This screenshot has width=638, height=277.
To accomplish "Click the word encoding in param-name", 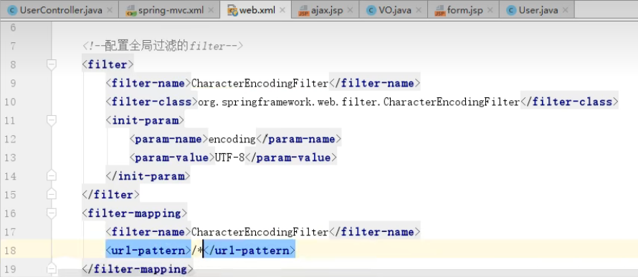I will coord(232,140).
